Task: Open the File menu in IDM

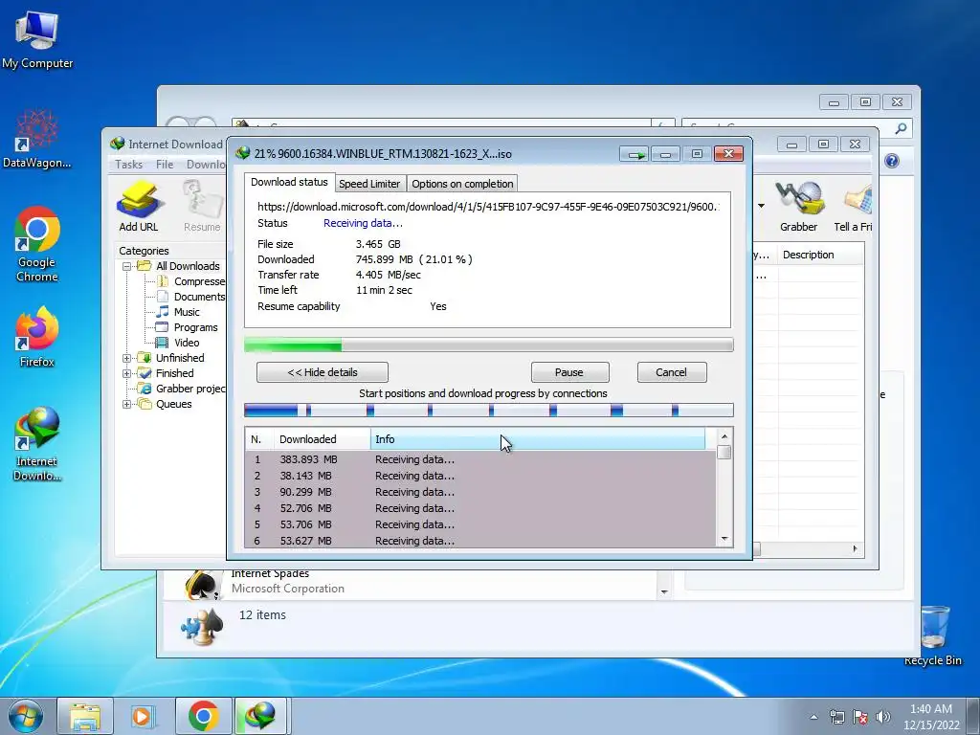Action: coord(165,165)
